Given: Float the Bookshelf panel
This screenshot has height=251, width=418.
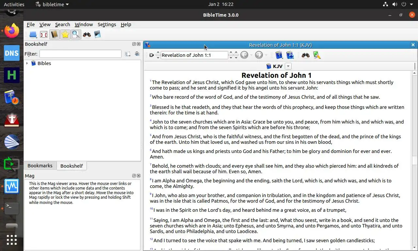Looking at the screenshot, I should [x=134, y=44].
